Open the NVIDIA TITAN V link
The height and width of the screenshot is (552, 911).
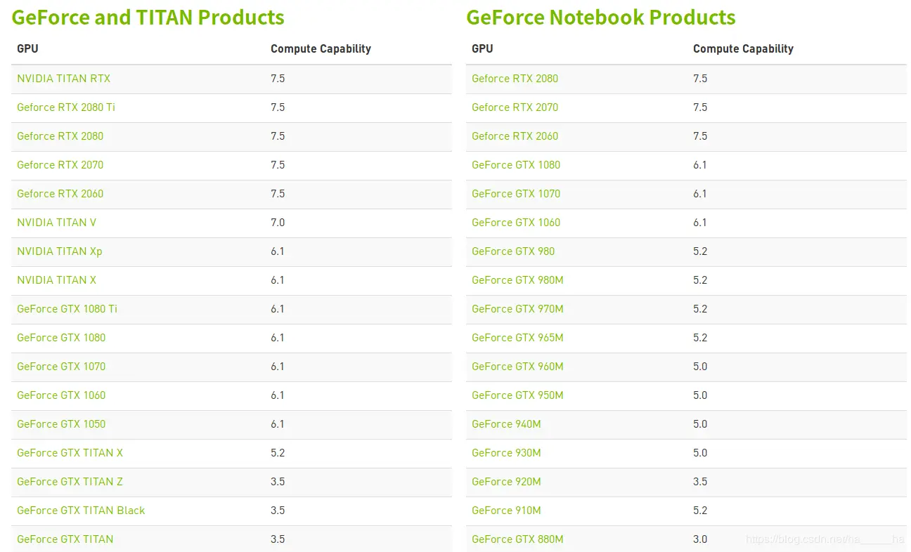56,223
